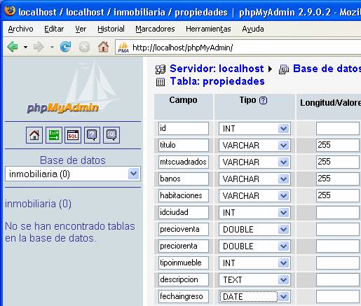Open phpMyAdmin home icon in sidebar
Image resolution: width=361 pixels, height=306 pixels.
coord(34,135)
